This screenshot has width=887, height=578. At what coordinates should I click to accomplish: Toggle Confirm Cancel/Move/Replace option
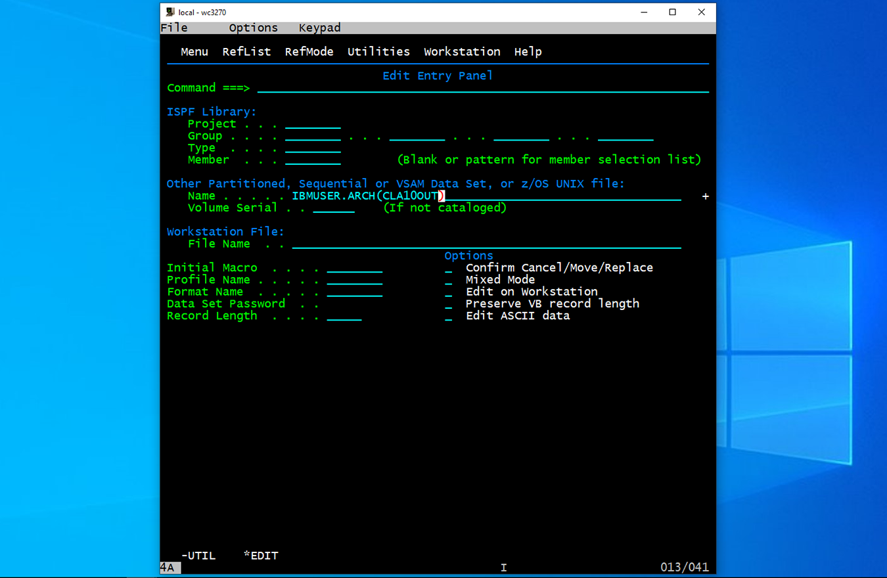[x=448, y=268]
